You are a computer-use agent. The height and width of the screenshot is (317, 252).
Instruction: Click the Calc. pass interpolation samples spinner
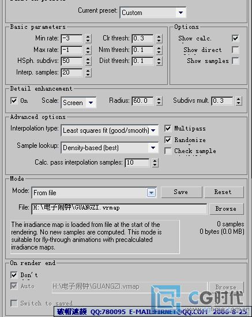click(155, 163)
